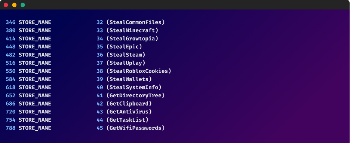Screen dimensions: 350x143
Task: Click the green maximize window dot
Action: pyautogui.click(x=23, y=5)
